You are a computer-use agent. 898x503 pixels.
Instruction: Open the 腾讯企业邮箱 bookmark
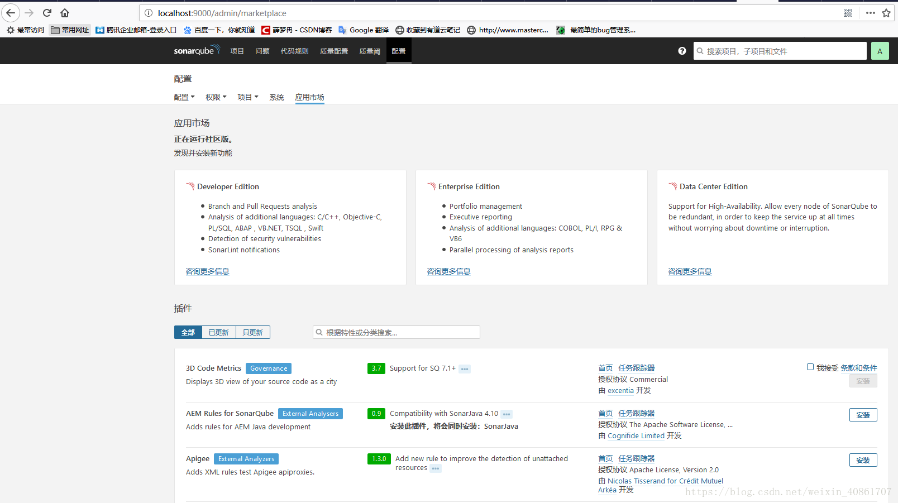tap(136, 30)
